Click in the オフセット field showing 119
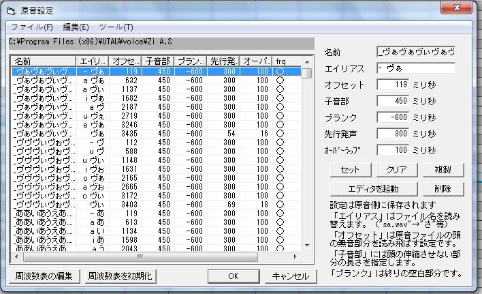The width and height of the screenshot is (482, 294). (393, 85)
